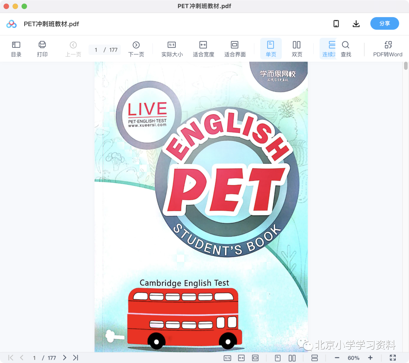Image resolution: width=409 pixels, height=363 pixels.
Task: Convert PDF to Word (PDF转Word)
Action: 388,49
